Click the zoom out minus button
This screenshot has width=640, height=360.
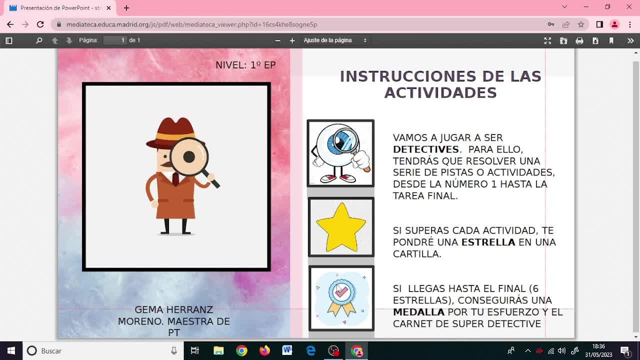(x=278, y=40)
